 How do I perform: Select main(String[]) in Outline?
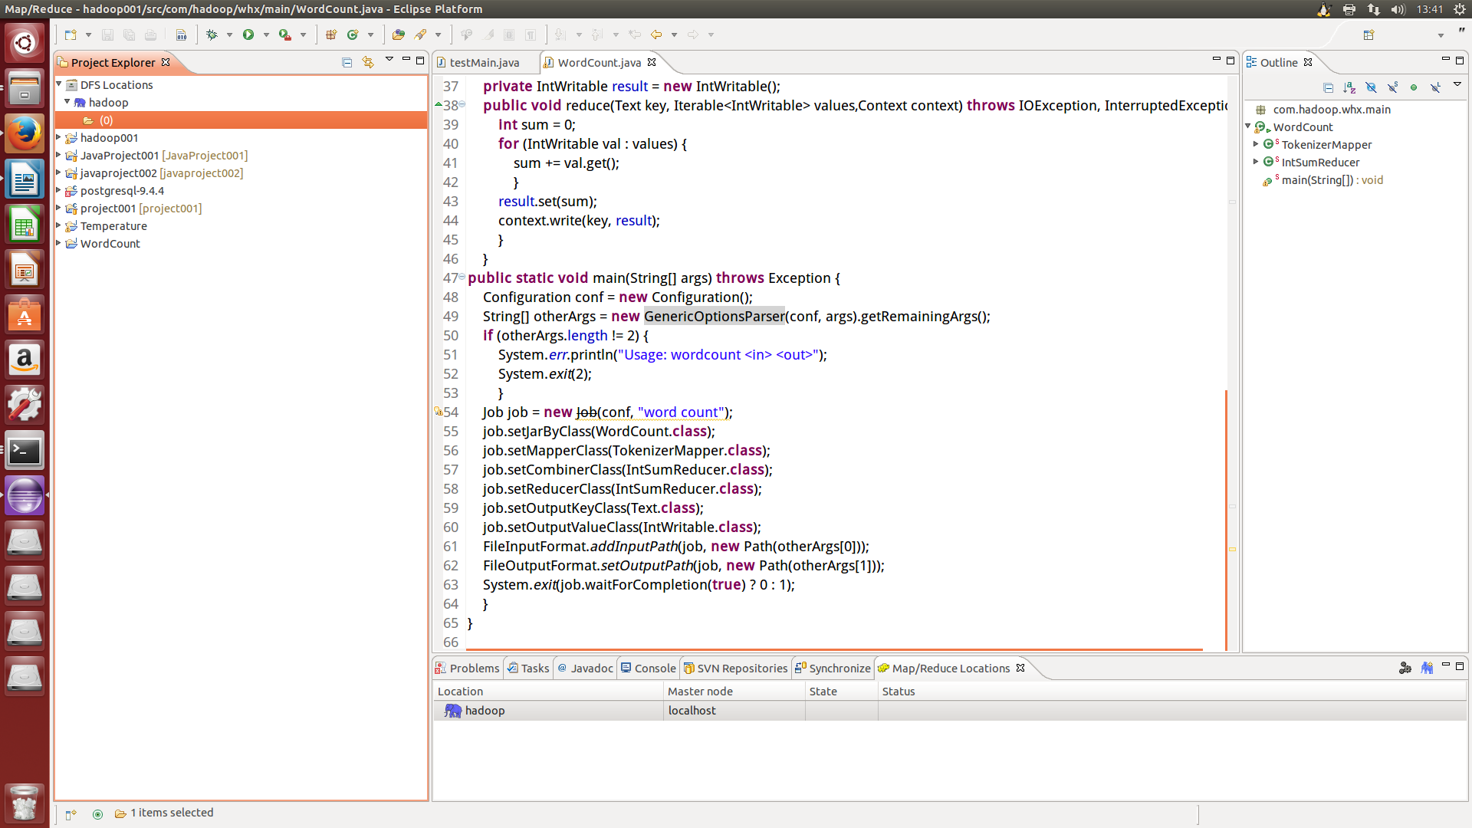[1332, 179]
